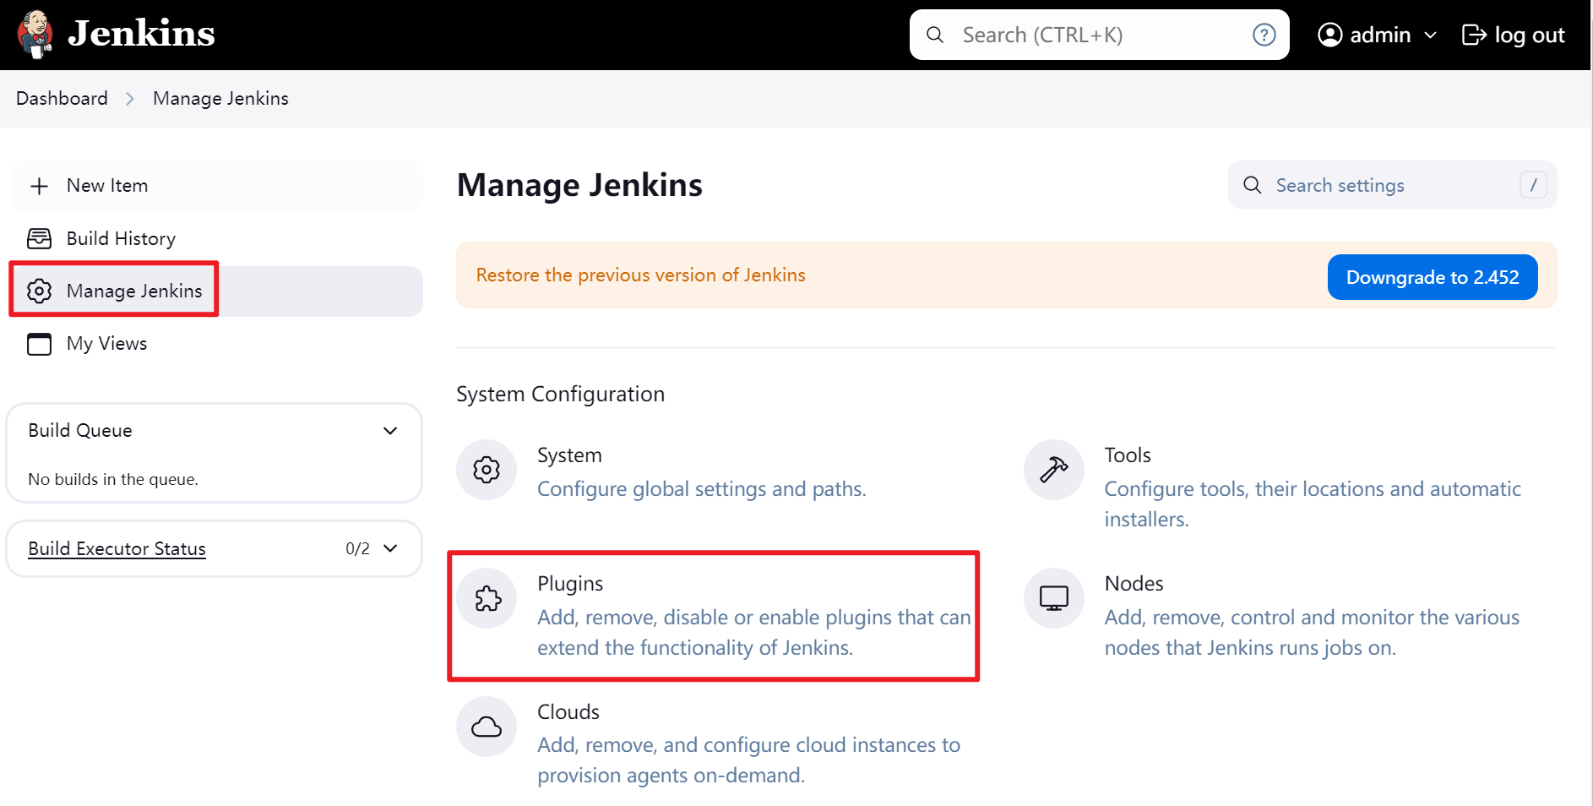
Task: Click the Build Queue heading
Action: (x=80, y=430)
